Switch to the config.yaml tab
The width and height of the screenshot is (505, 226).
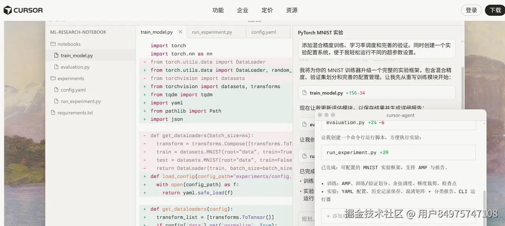pos(264,32)
